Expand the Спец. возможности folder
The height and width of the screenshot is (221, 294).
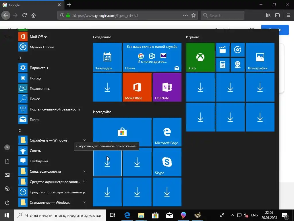tap(53, 172)
